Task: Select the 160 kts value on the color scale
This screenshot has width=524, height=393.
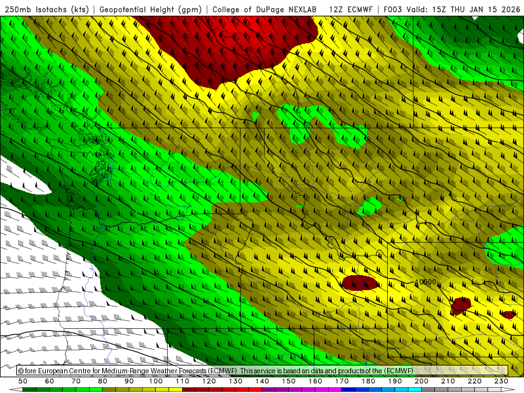Action: point(315,381)
